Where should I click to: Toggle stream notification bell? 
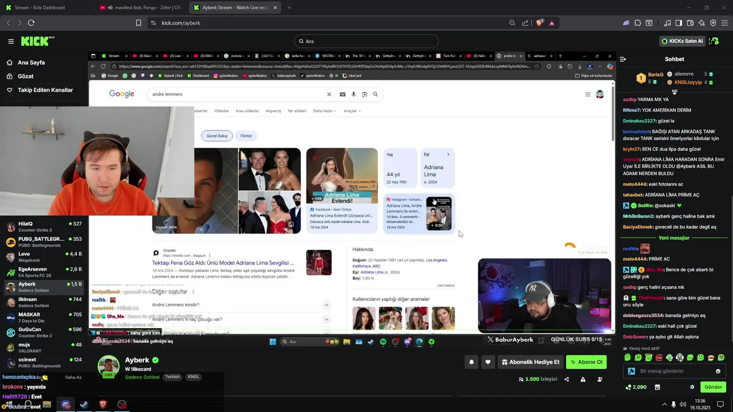pyautogui.click(x=471, y=362)
